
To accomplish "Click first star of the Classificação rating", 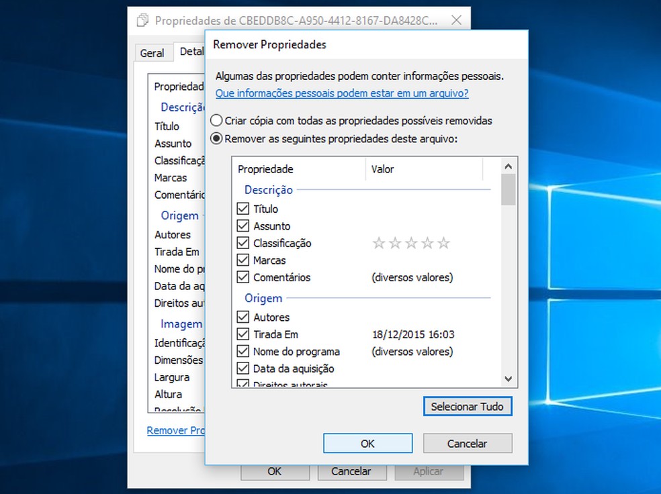I will [x=379, y=243].
